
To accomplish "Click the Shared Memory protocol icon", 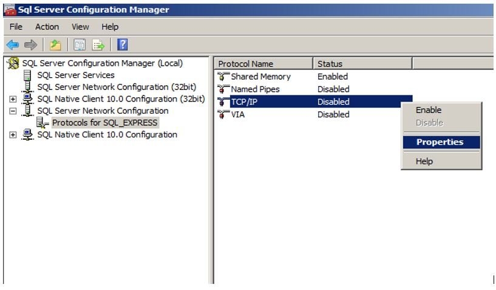I will point(223,77).
